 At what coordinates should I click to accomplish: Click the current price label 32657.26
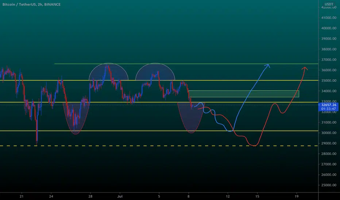(328, 105)
